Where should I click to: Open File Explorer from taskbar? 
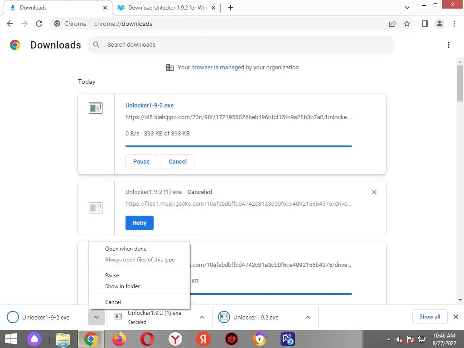pos(63,339)
